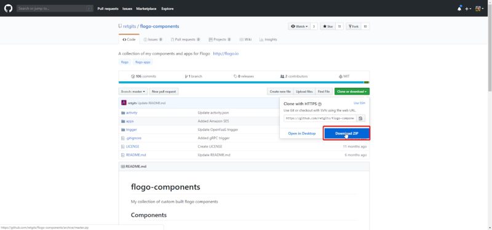Go to Marketplace

[x=146, y=9]
